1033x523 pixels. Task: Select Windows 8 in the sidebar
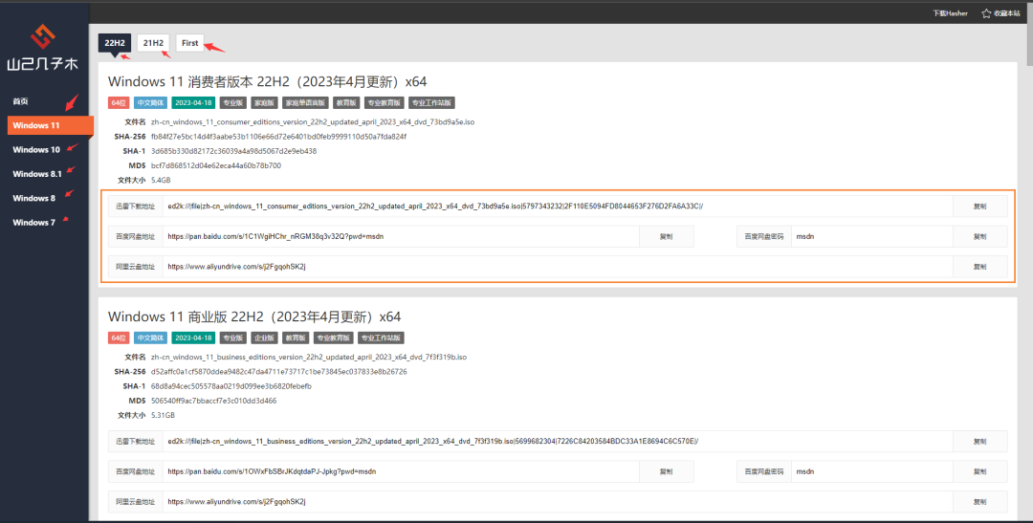(34, 198)
